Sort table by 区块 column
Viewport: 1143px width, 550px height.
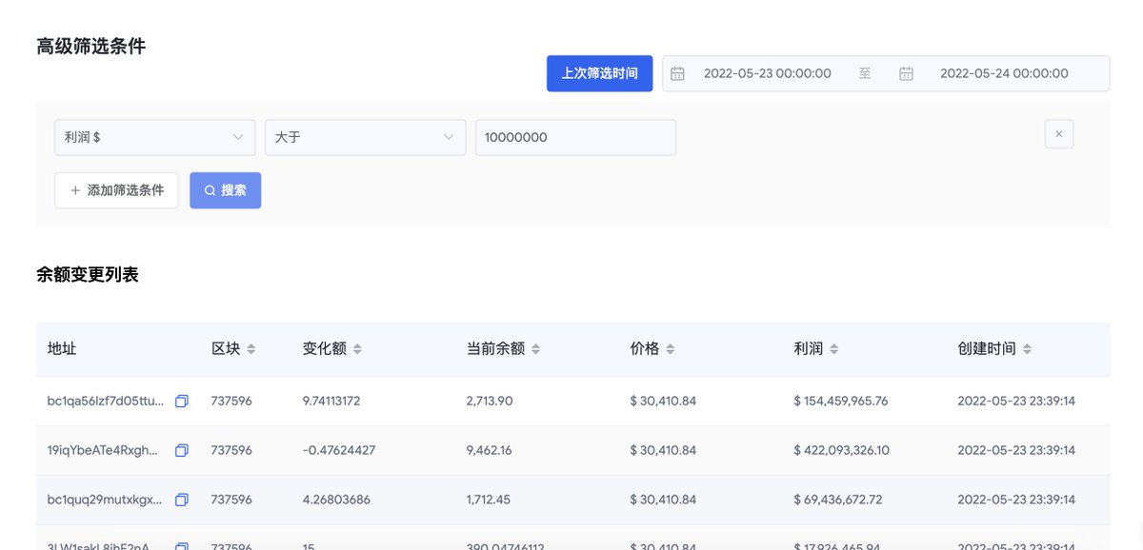click(x=251, y=349)
